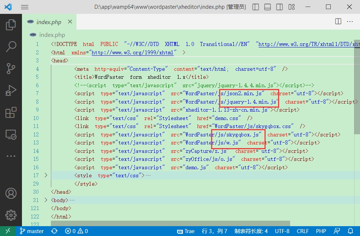360x236 pixels.
Task: Follow the w3.org/1999/xhtml link
Action: 132,53
